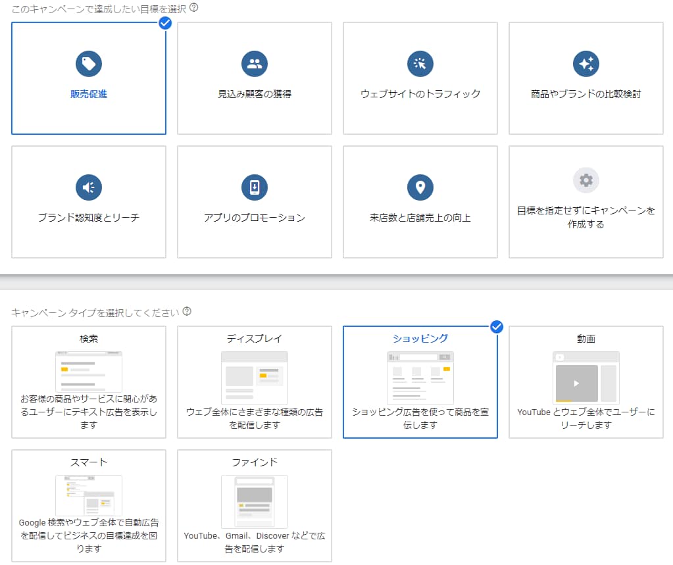The width and height of the screenshot is (673, 565).
Task: Open help icon next to 目標を選択 heading
Action: [194, 9]
